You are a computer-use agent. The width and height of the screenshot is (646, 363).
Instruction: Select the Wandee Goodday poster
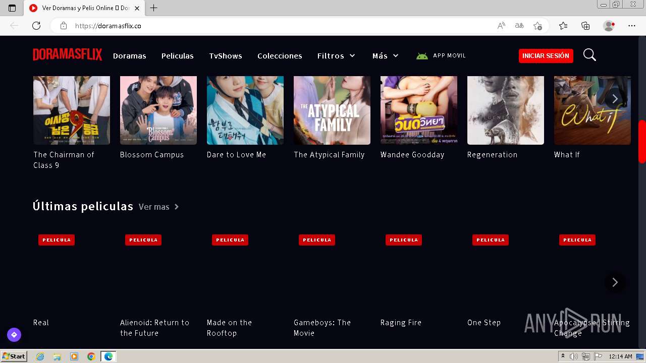pos(419,110)
